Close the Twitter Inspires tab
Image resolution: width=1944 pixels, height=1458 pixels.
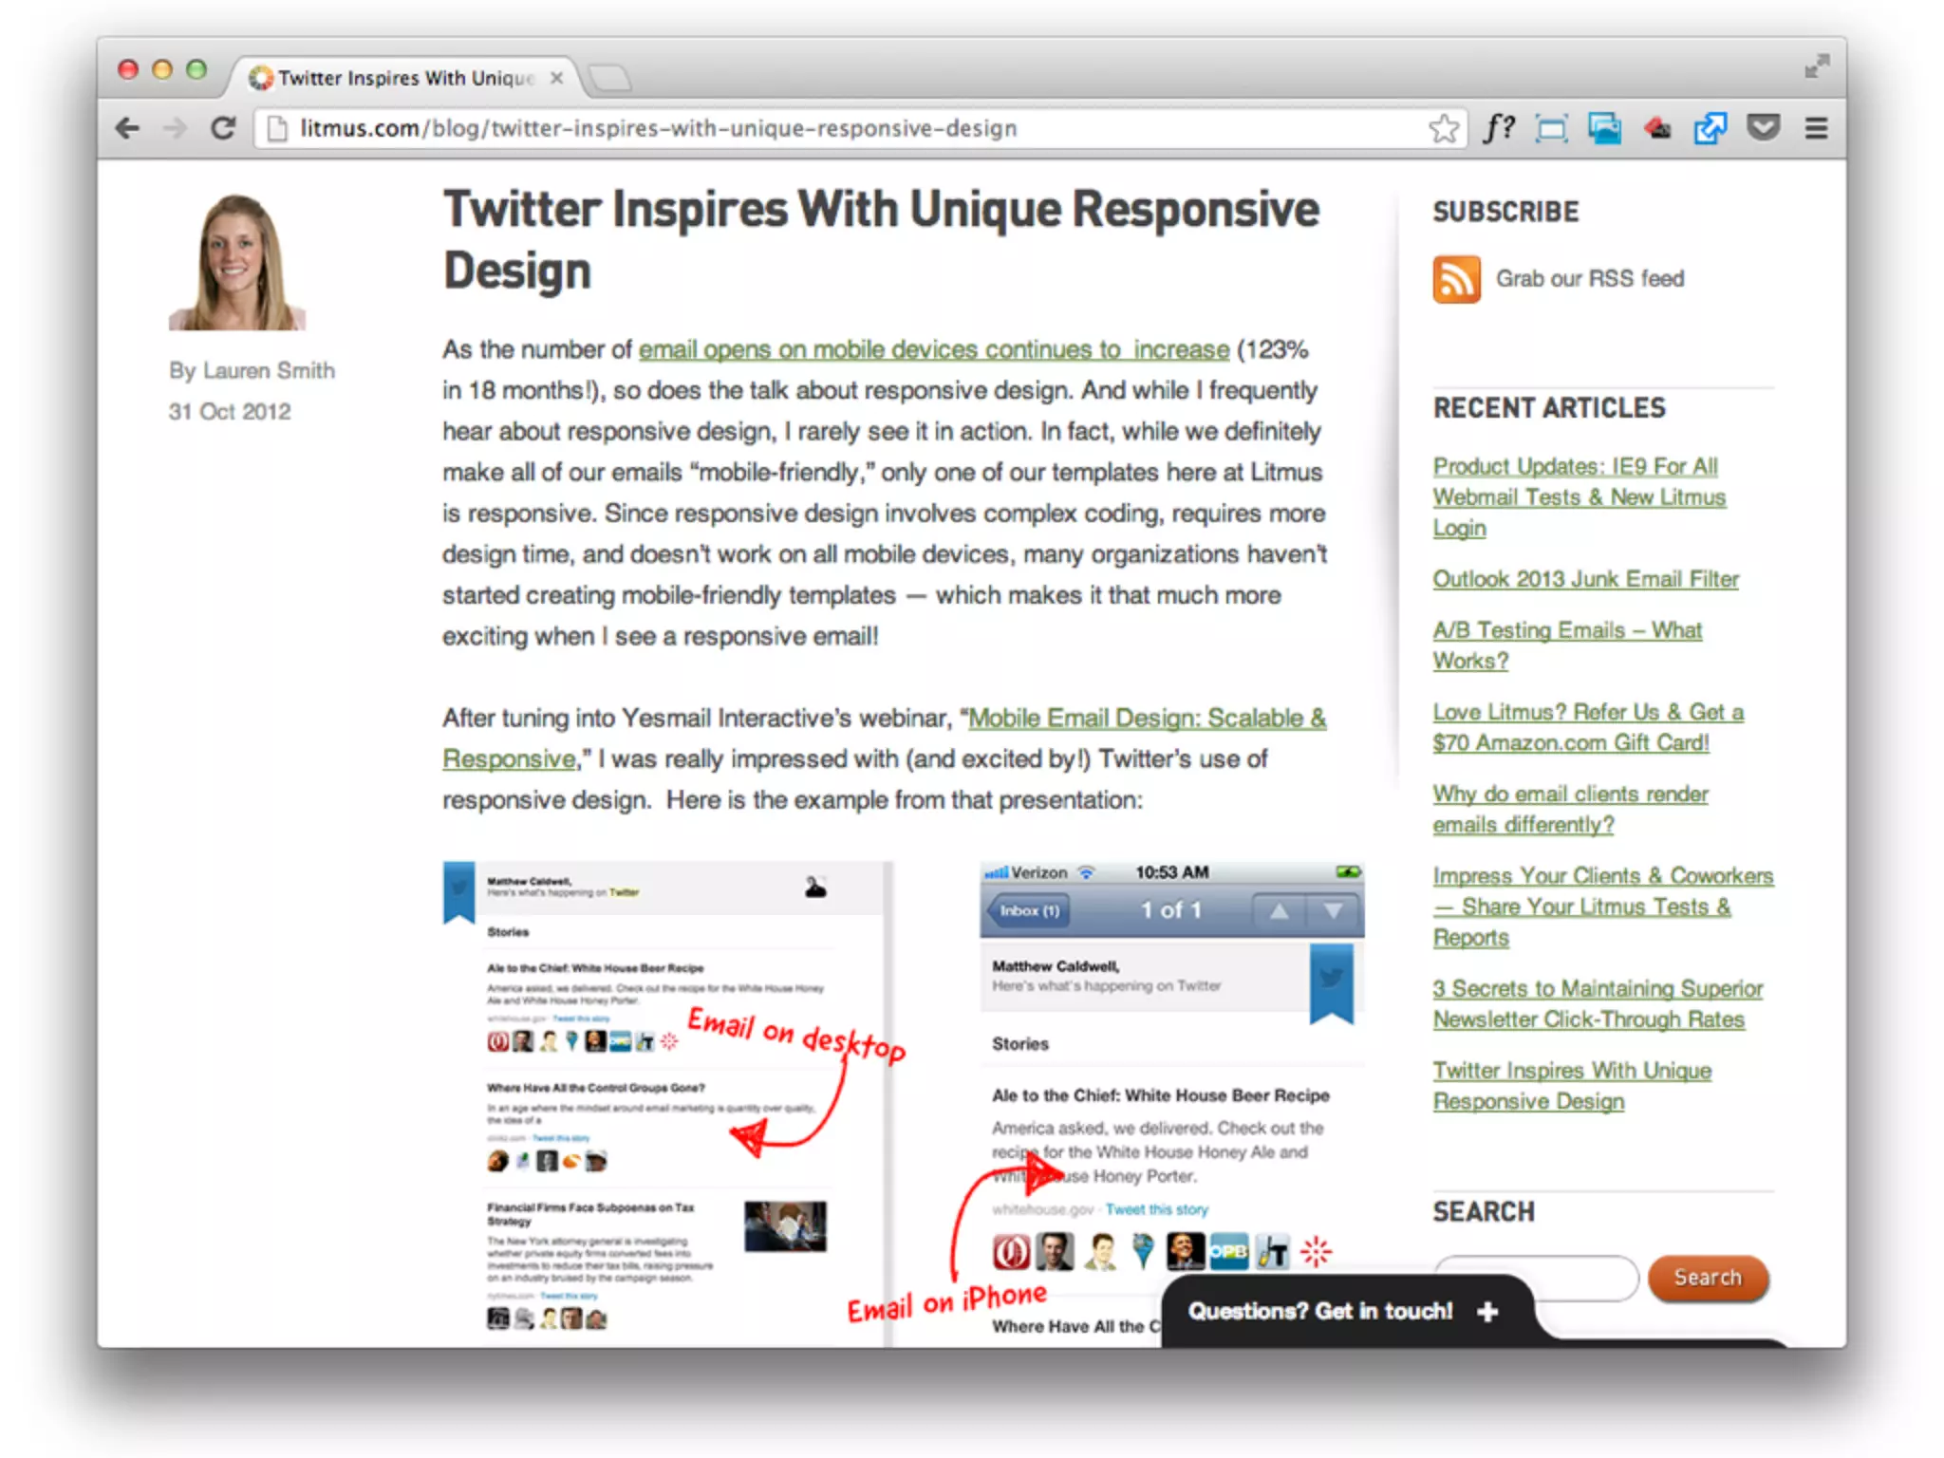[x=557, y=78]
